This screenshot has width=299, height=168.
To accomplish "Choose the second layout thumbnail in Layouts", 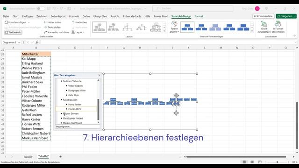I will 114,27.
